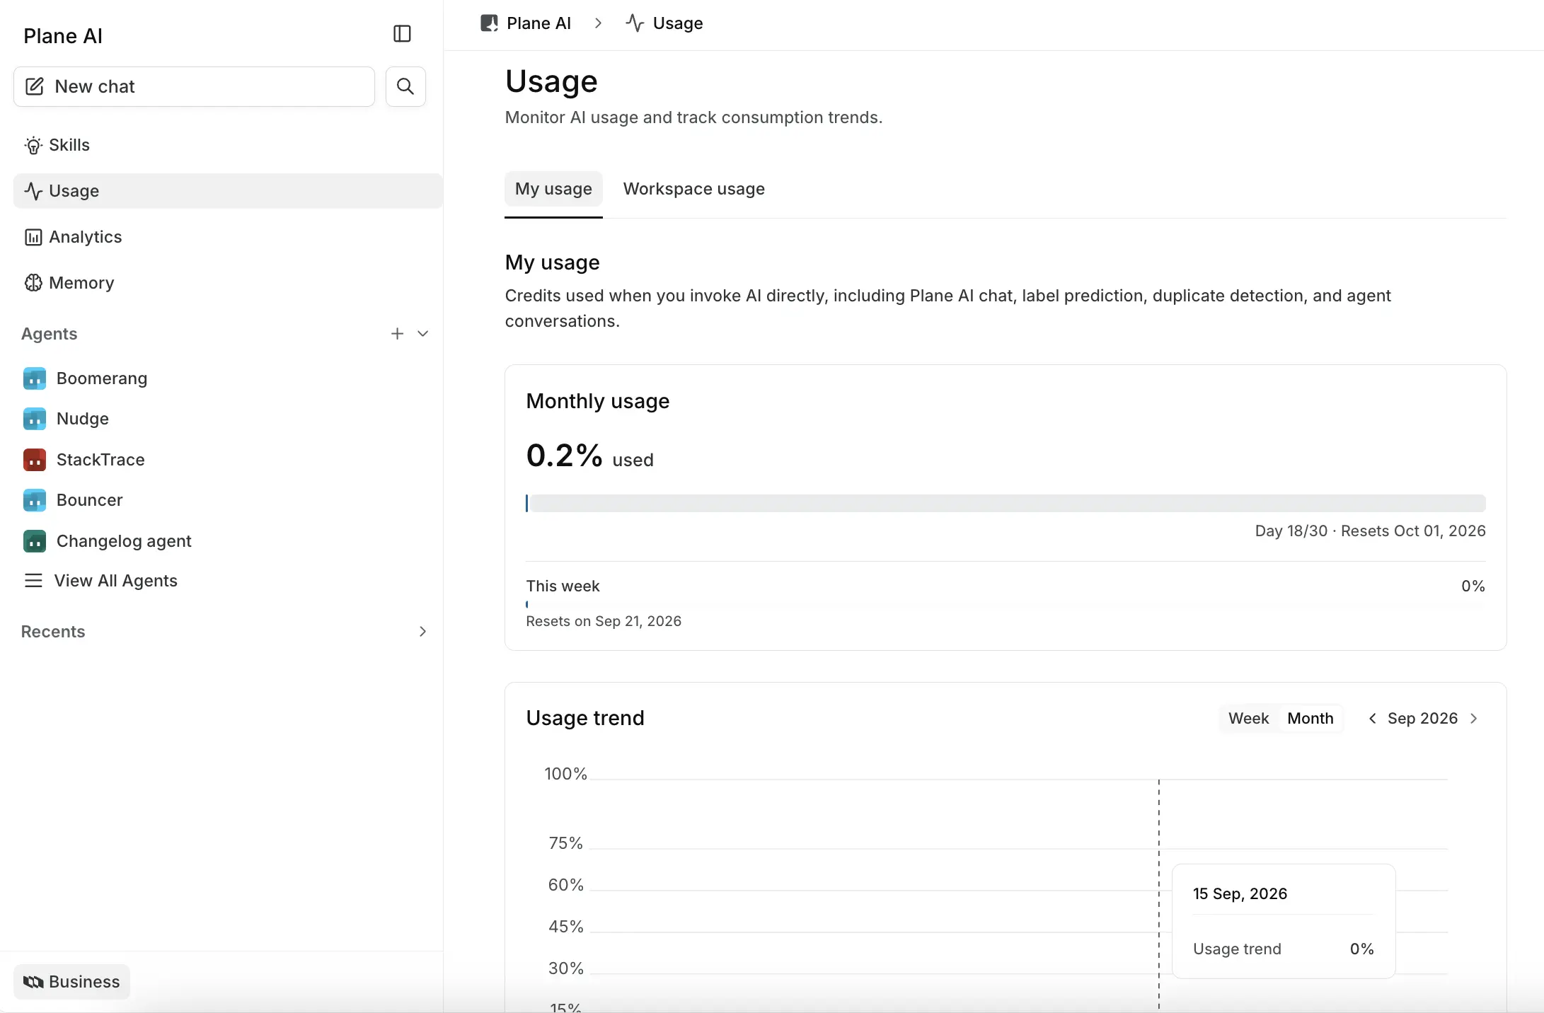Click the Business plan badge
This screenshot has width=1544, height=1013.
point(71,982)
